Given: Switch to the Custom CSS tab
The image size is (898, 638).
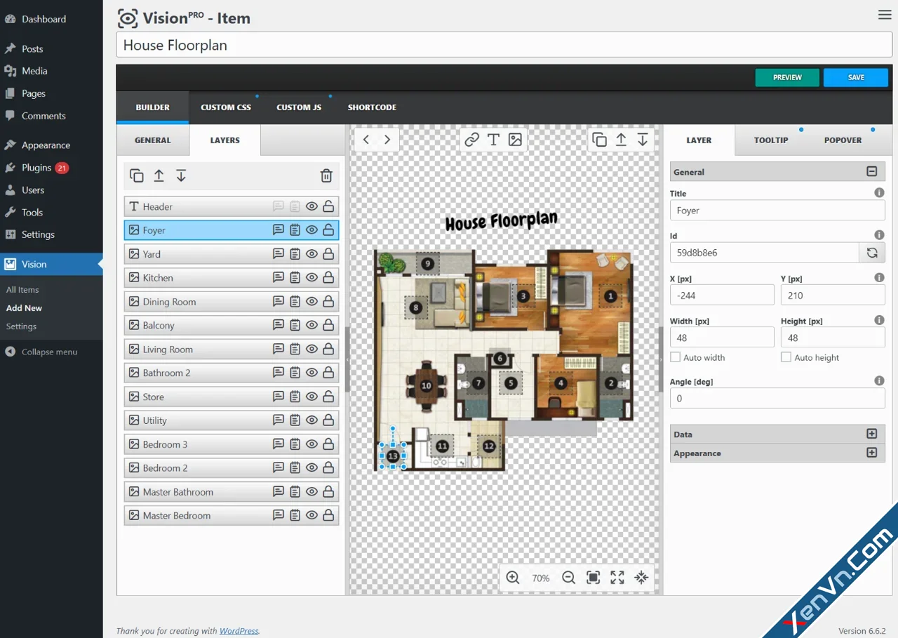Looking at the screenshot, I should (x=226, y=107).
